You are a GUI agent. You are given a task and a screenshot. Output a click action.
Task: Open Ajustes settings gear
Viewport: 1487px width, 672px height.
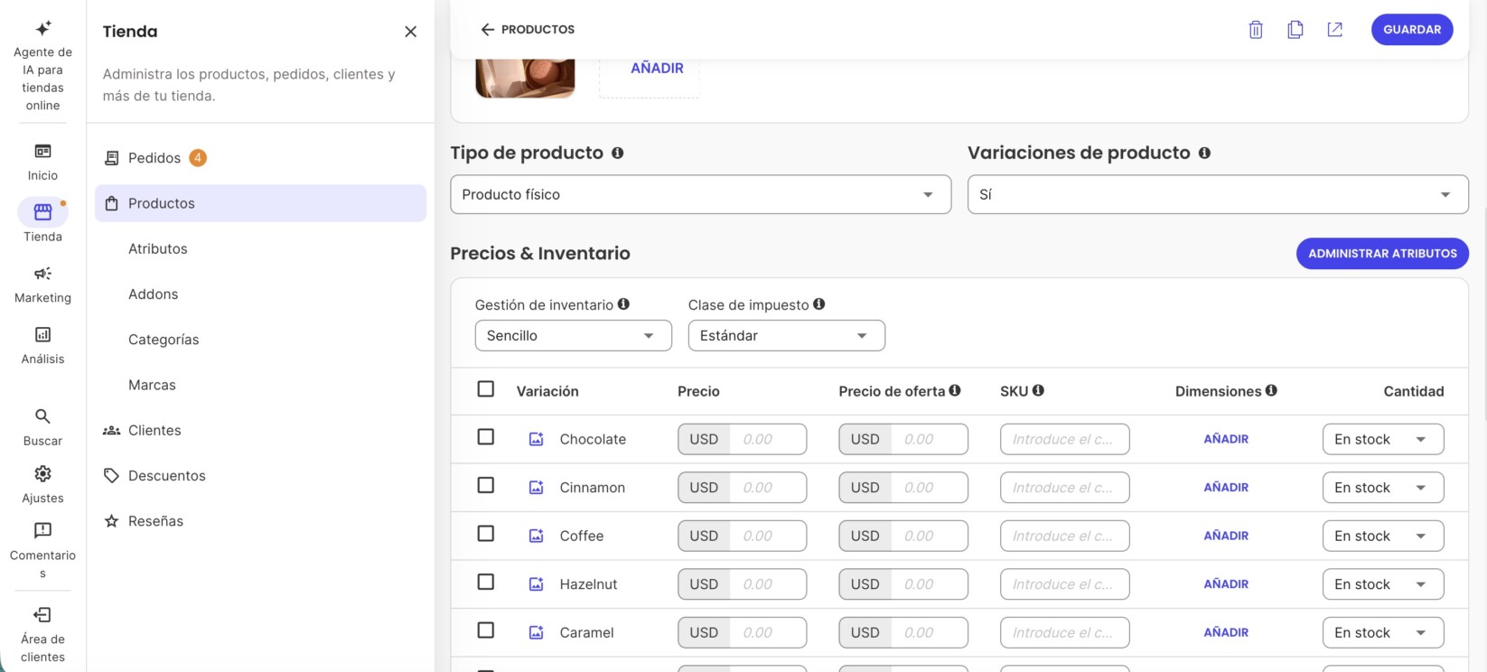point(42,485)
